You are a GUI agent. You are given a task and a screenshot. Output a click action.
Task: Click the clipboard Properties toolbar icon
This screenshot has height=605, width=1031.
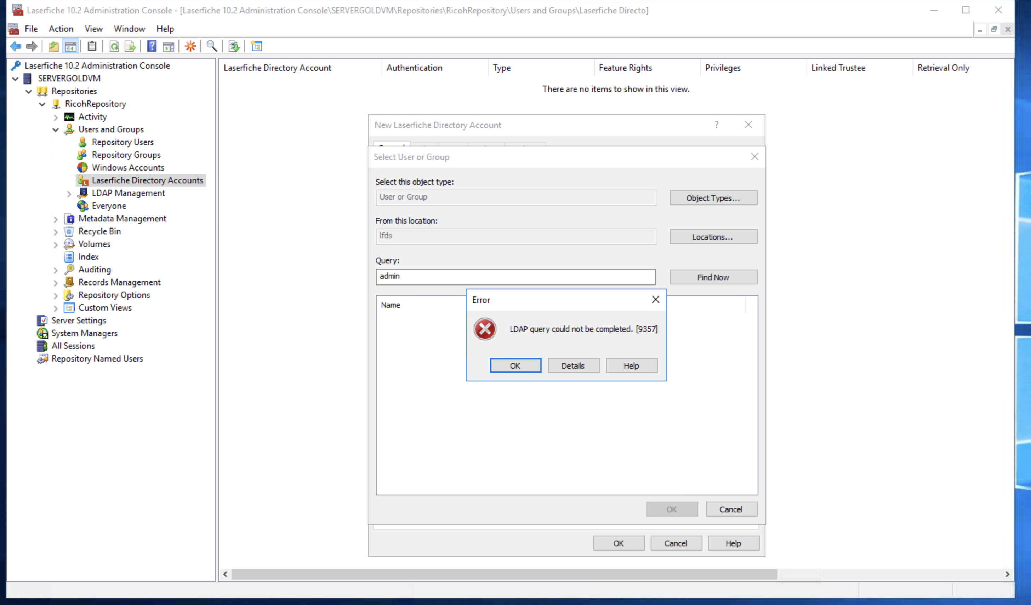(x=92, y=46)
